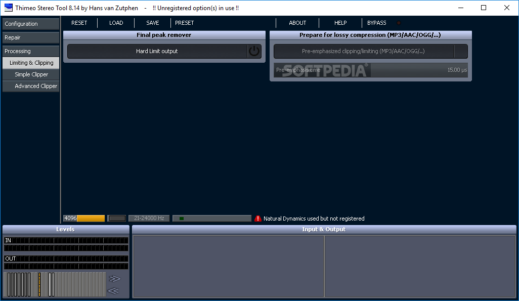Click the BYPASS indicator light
Viewport: 519px width, 301px height.
click(x=399, y=23)
